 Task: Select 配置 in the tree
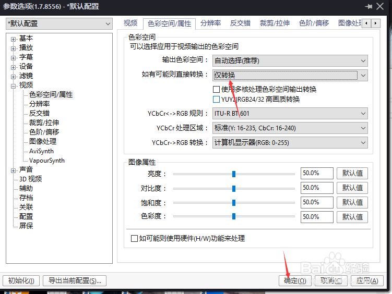point(26,217)
